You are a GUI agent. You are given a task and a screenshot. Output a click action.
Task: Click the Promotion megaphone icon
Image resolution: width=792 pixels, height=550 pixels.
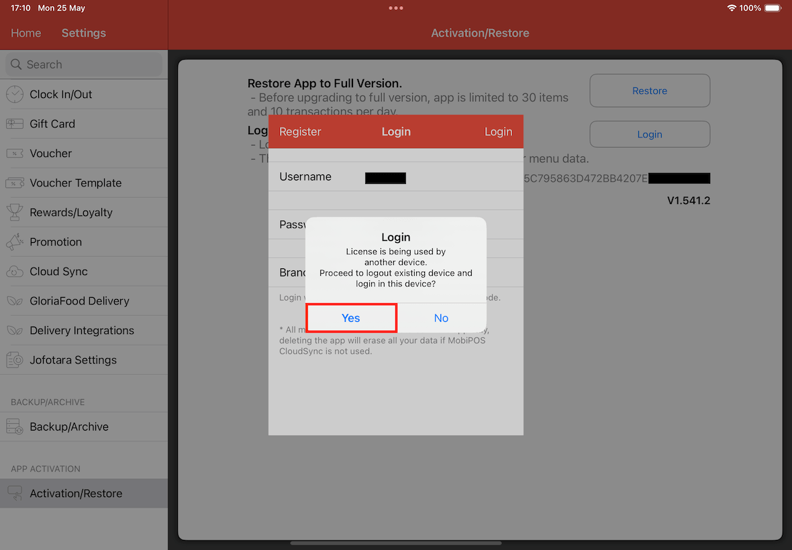point(15,241)
